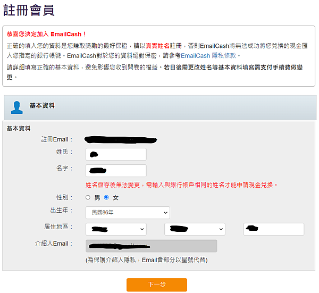
Task: Select the 男 (male) radio button
Action: (x=88, y=197)
